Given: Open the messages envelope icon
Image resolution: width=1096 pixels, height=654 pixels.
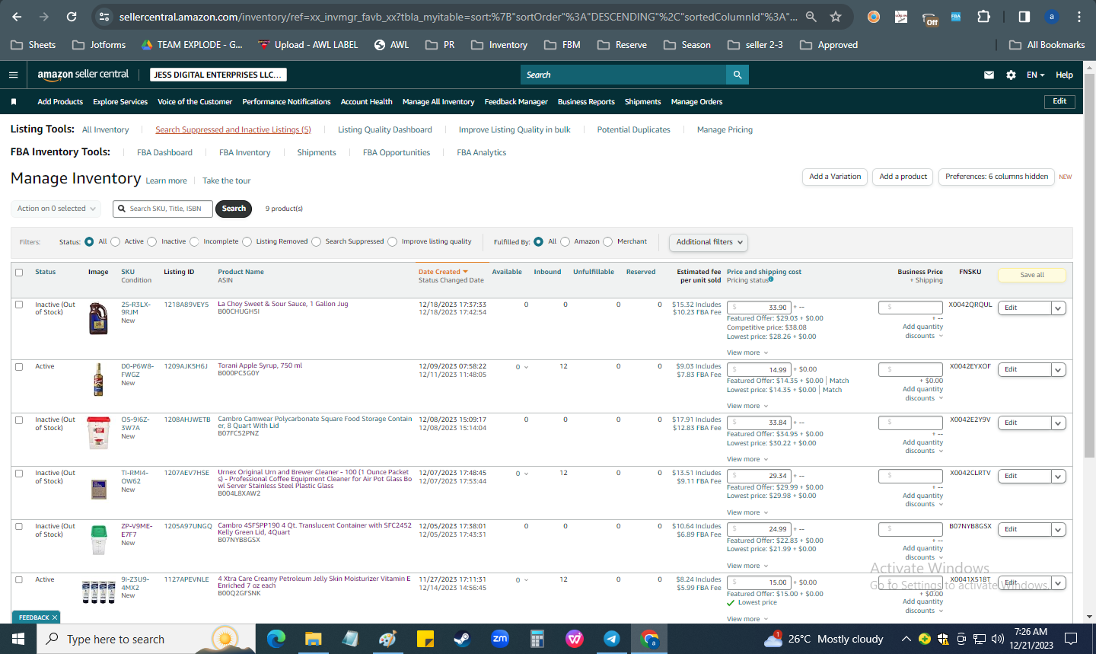Looking at the screenshot, I should (989, 75).
